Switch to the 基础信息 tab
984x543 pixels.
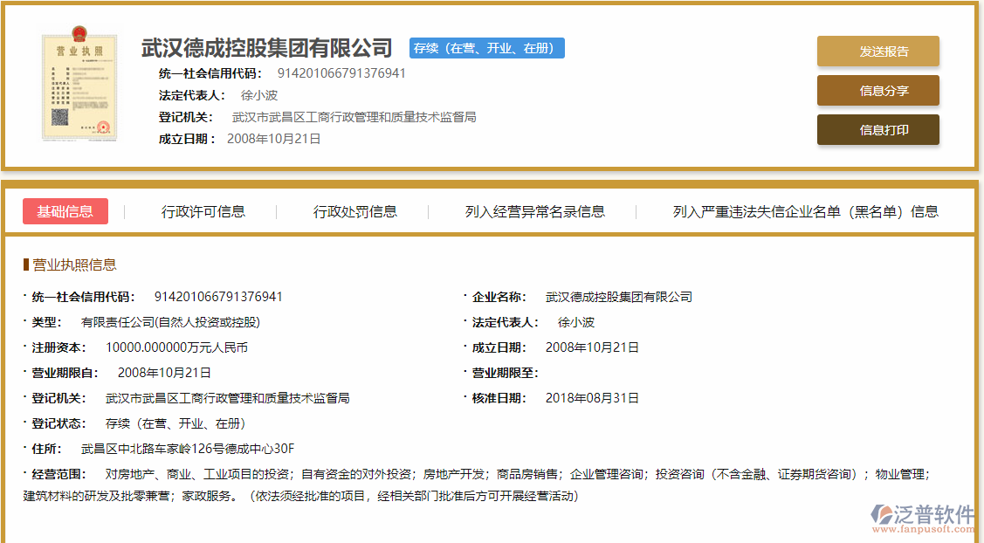click(65, 210)
